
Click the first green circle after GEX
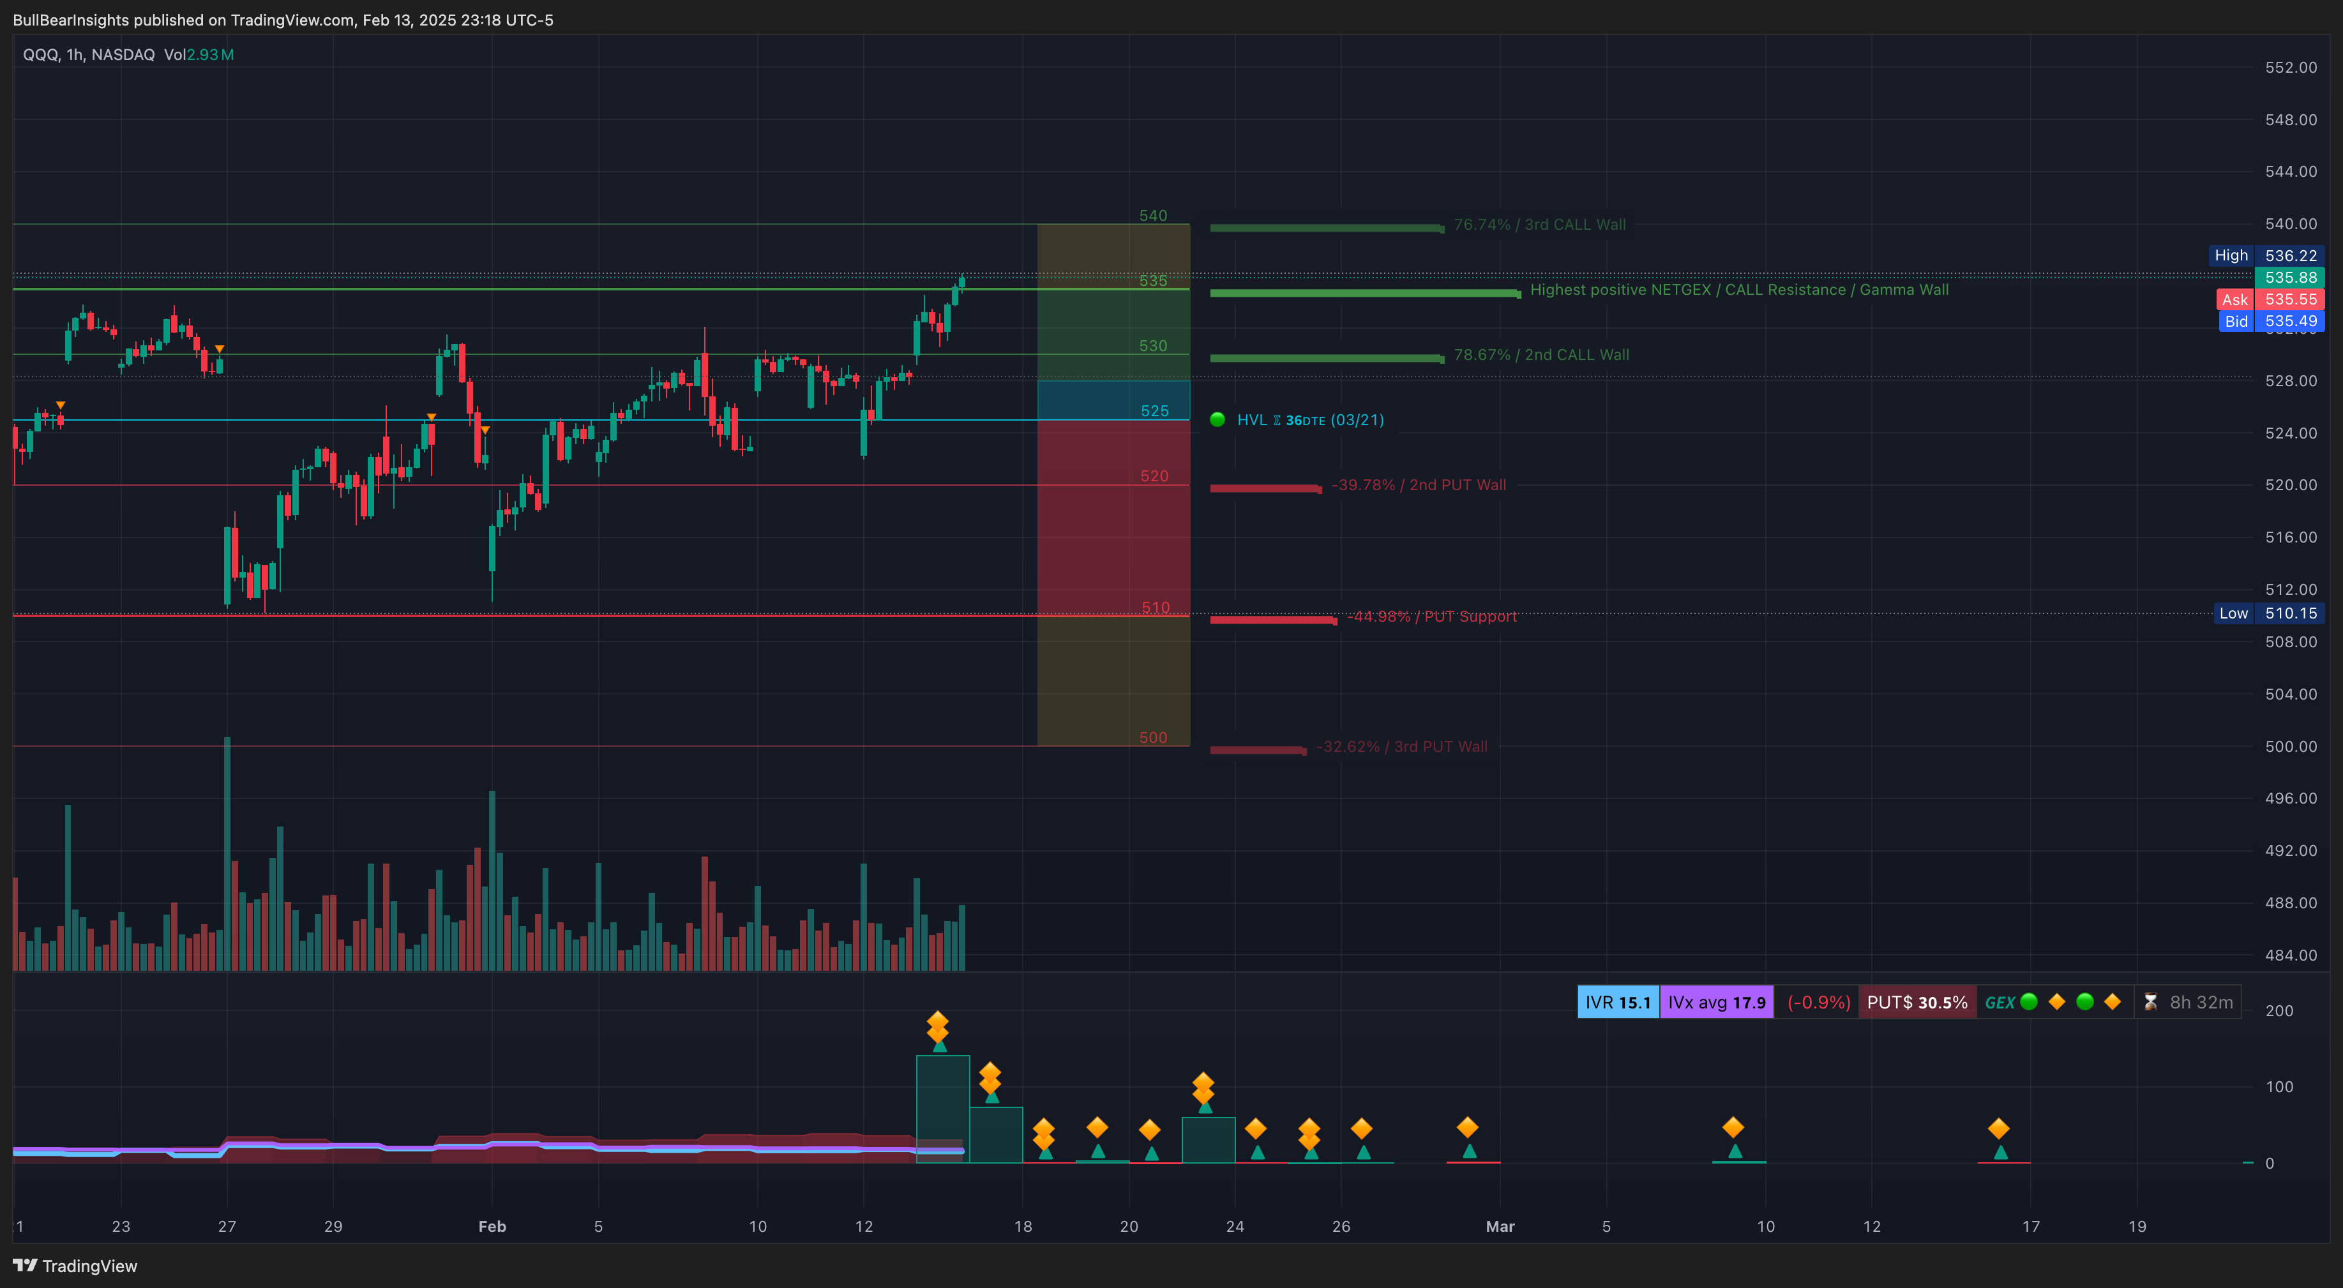click(2028, 1001)
